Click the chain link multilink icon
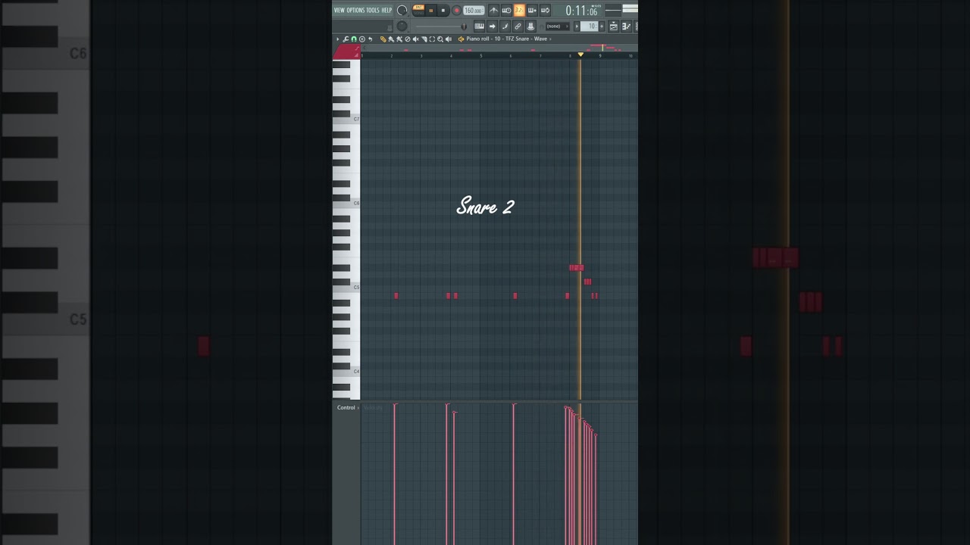Screen dimensions: 970x545 point(518,26)
